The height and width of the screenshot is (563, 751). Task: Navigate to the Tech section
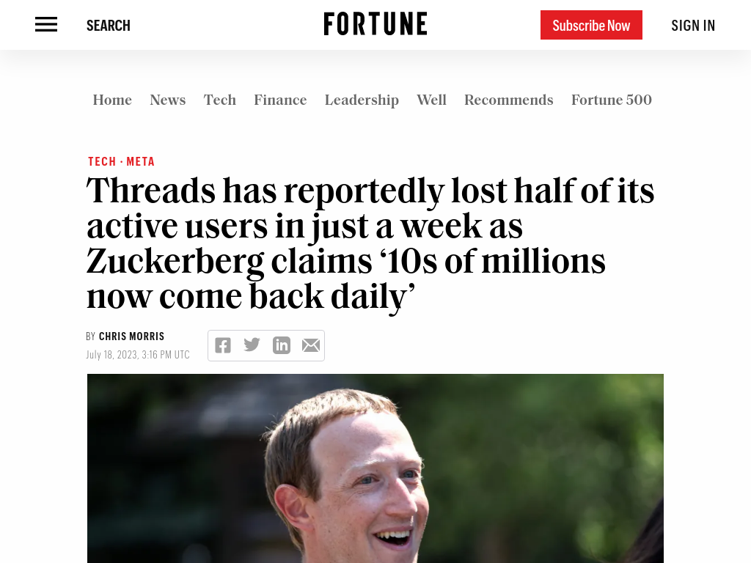220,100
